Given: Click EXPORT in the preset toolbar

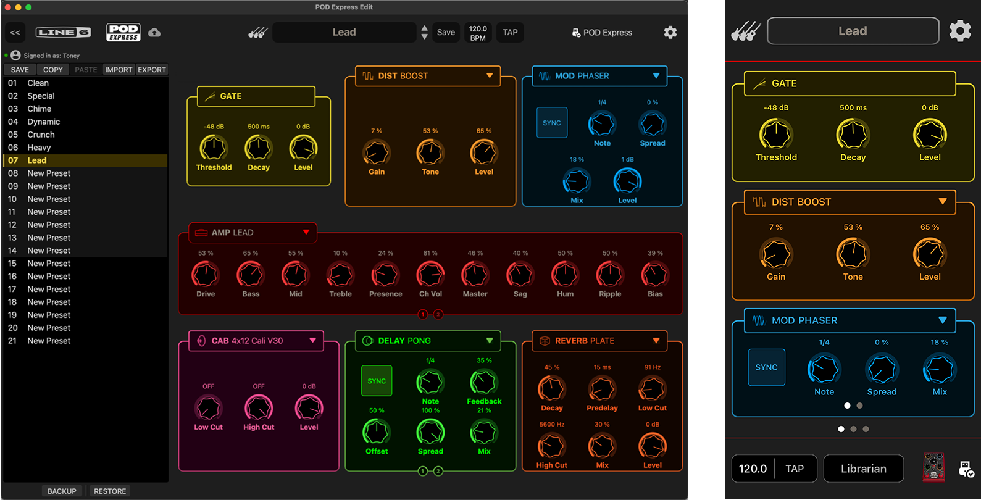Looking at the screenshot, I should pos(152,70).
